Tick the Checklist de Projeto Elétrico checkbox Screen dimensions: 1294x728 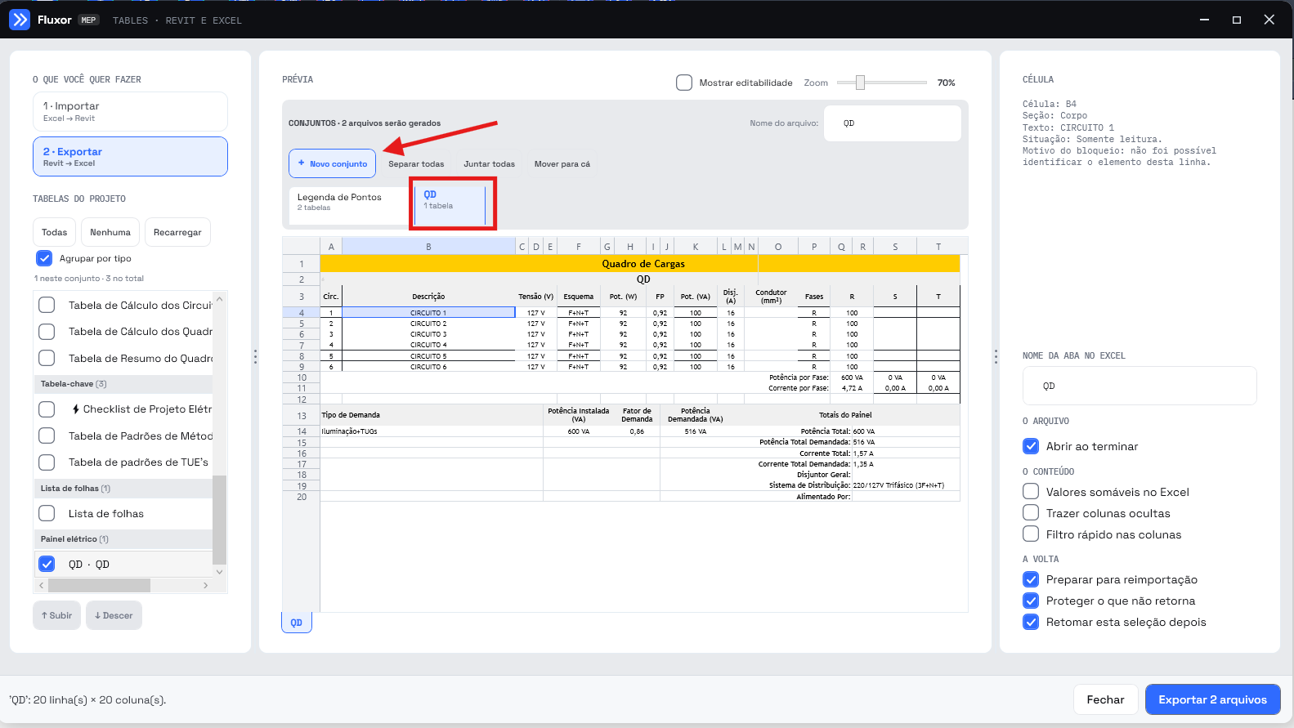click(x=47, y=409)
